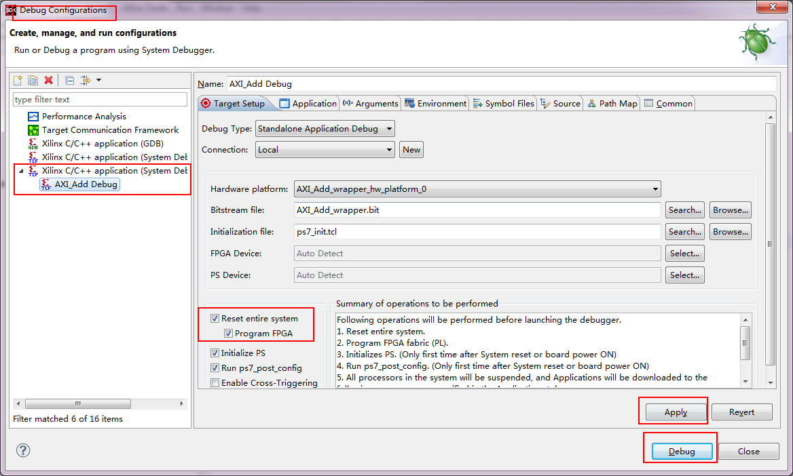
Task: Click the collapse all icon in toolbar
Action: (x=70, y=80)
